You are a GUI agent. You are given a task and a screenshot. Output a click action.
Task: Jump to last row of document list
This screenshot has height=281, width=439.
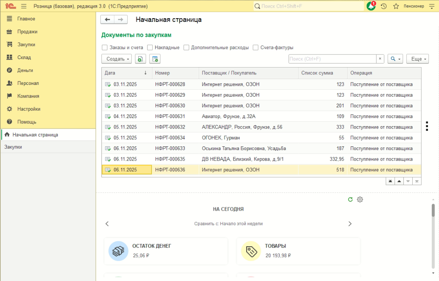417,181
